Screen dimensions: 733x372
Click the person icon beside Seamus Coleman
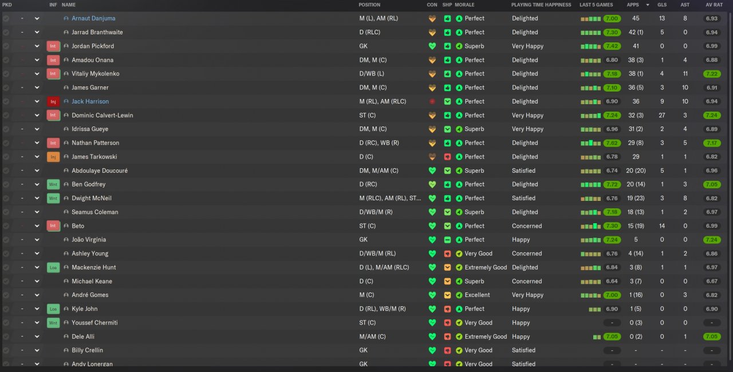tap(66, 212)
